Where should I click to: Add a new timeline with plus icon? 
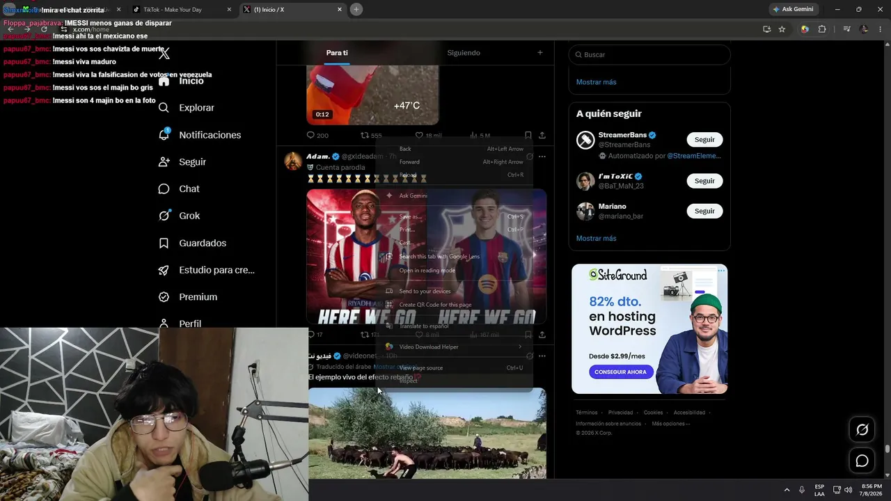point(539,52)
